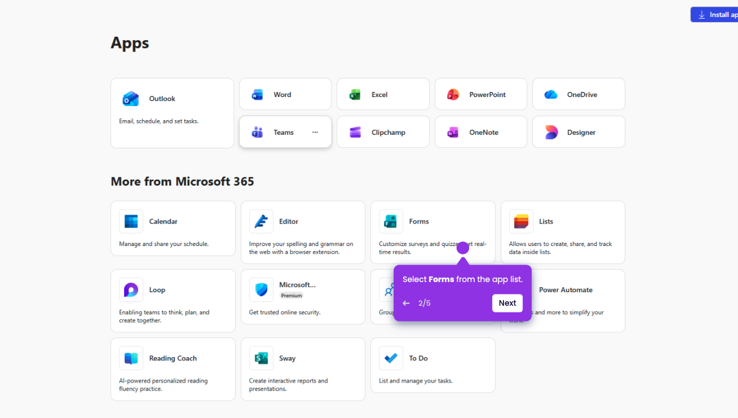Click "Create interactive reports and presentations" text
The height and width of the screenshot is (418, 738).
point(288,385)
